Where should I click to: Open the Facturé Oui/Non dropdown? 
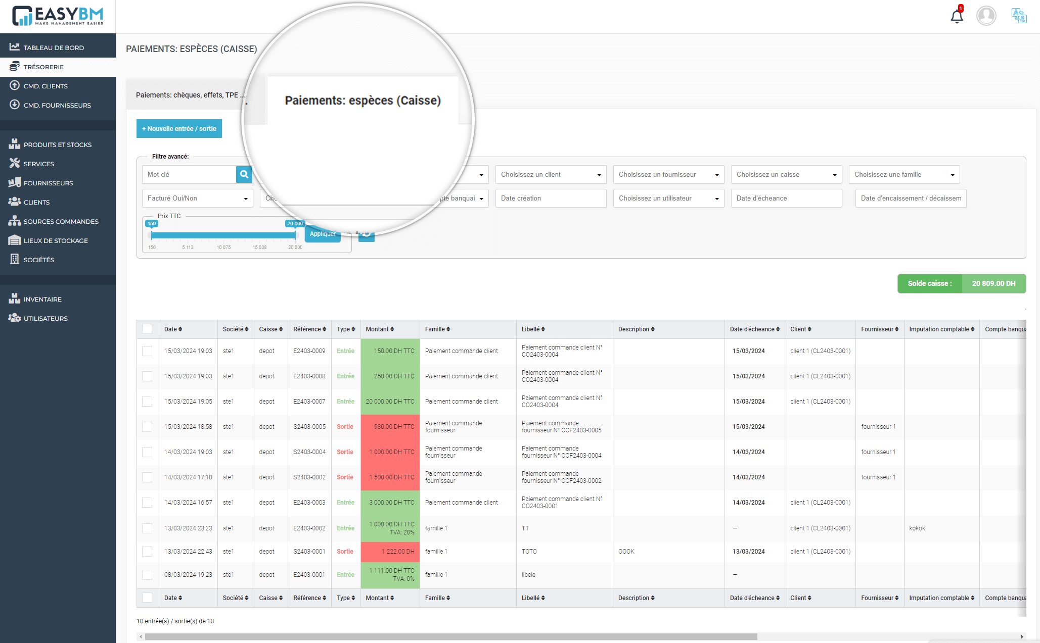197,198
